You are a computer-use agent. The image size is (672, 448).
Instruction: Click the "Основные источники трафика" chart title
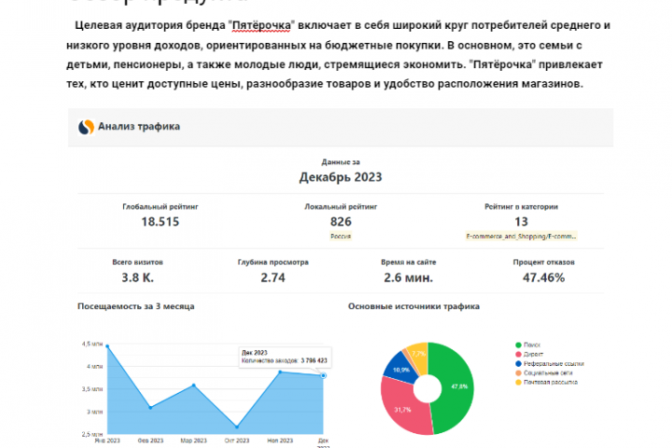tap(413, 306)
